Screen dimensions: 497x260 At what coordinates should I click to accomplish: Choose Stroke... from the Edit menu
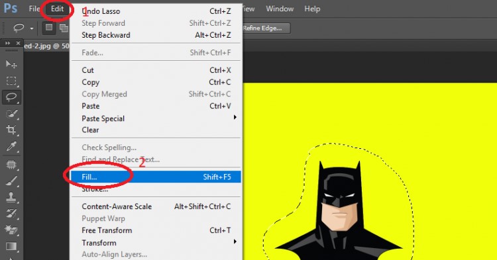click(x=156, y=189)
